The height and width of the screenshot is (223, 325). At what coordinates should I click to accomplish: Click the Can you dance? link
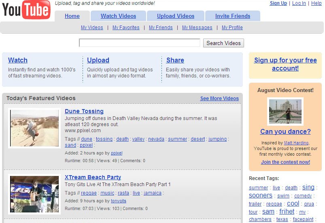click(285, 131)
